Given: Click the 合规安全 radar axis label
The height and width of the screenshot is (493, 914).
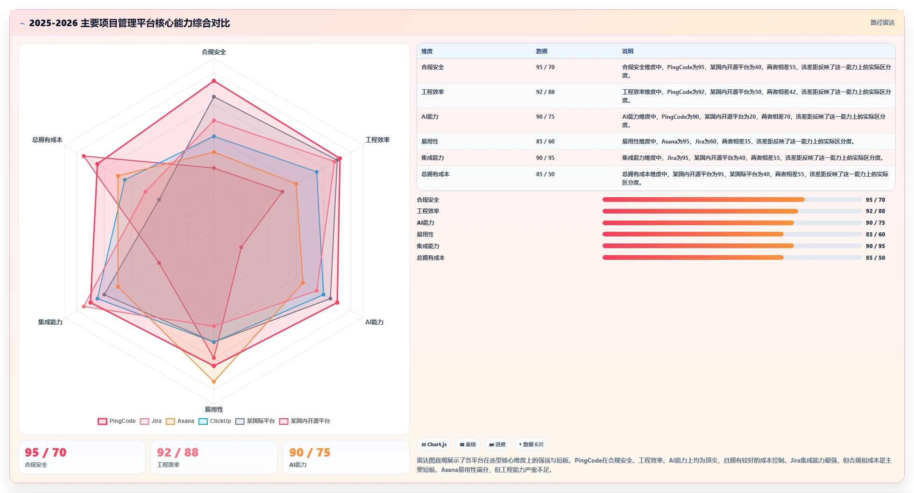Looking at the screenshot, I should click(x=214, y=52).
